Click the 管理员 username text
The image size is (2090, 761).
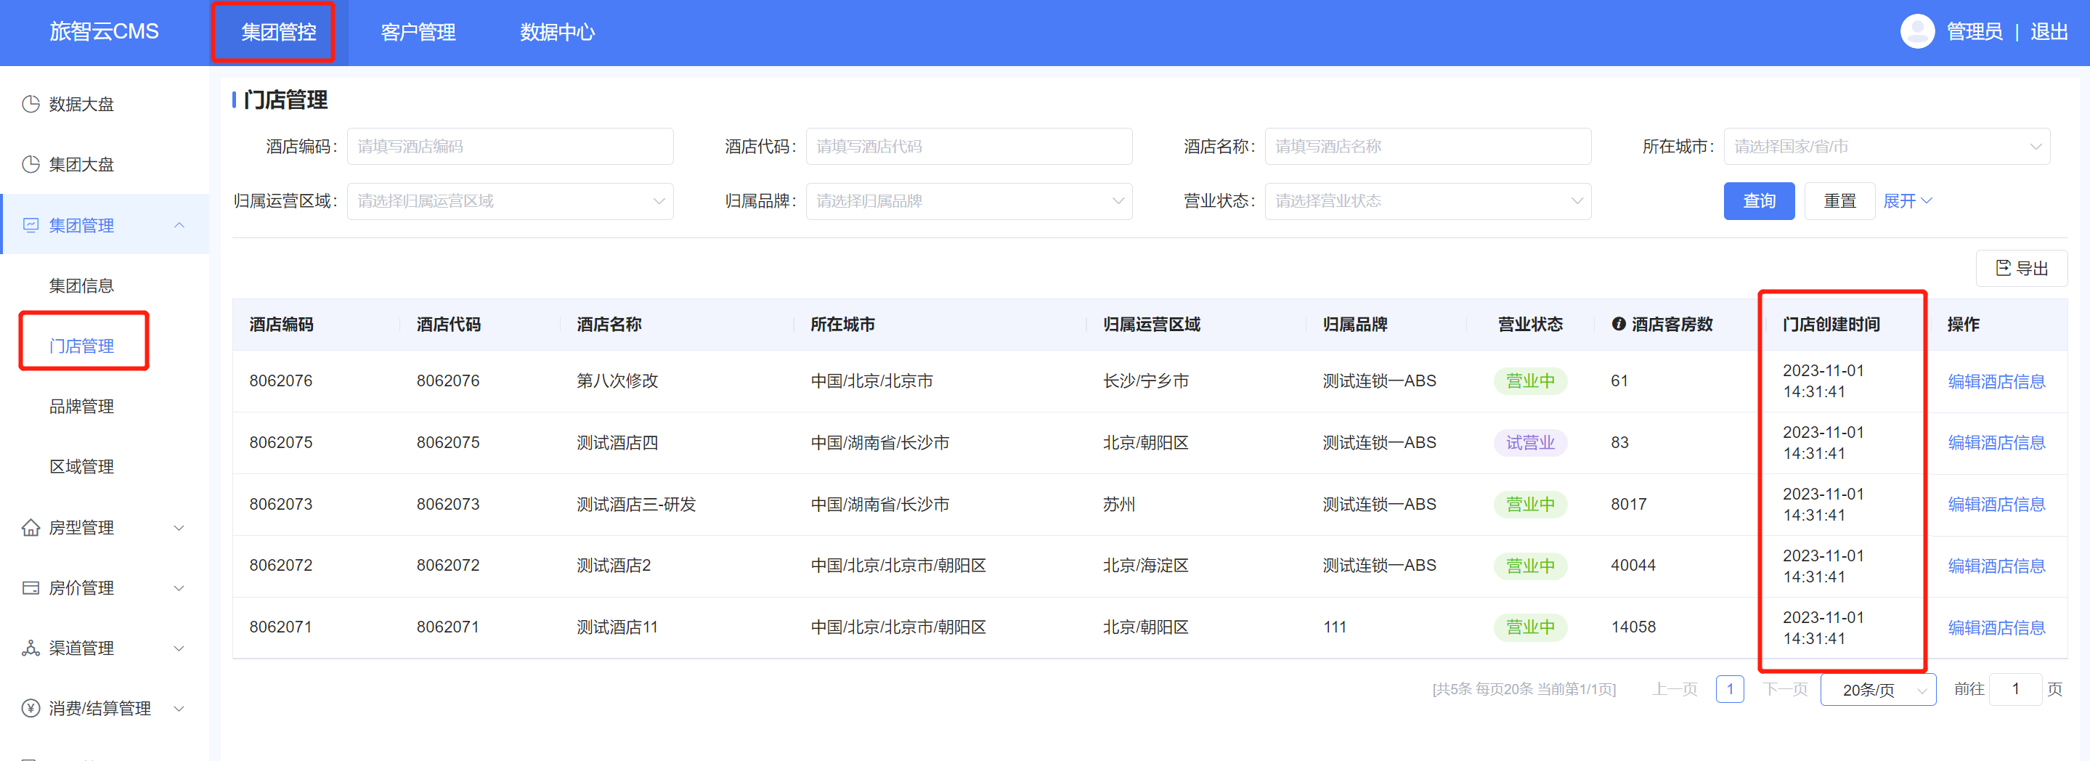coord(1974,32)
